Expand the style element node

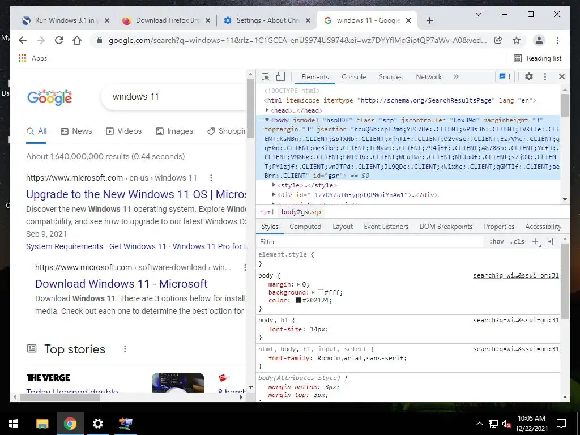pos(274,185)
